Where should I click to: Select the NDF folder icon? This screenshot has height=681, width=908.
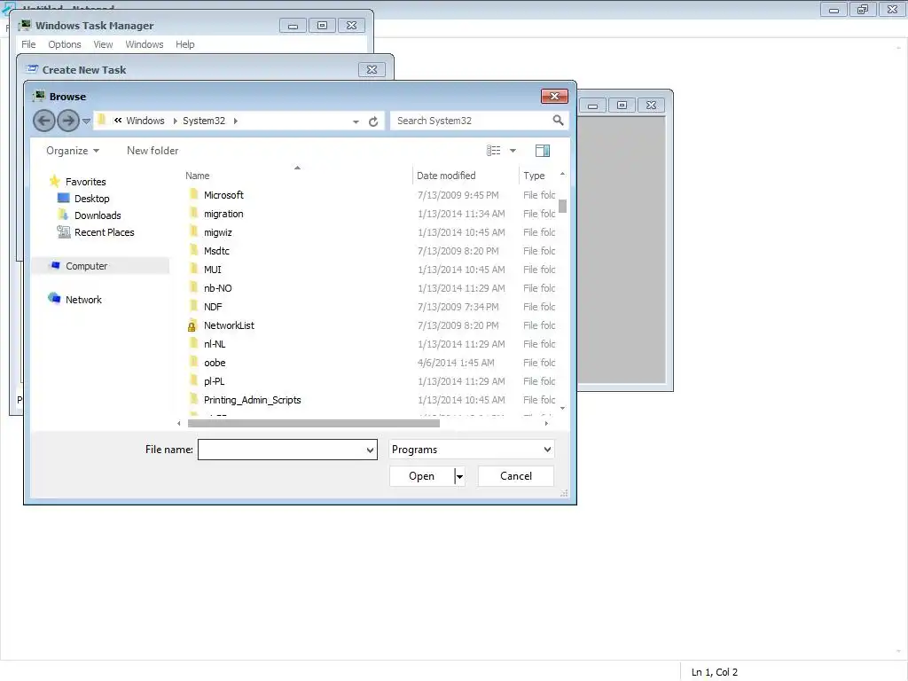(193, 306)
